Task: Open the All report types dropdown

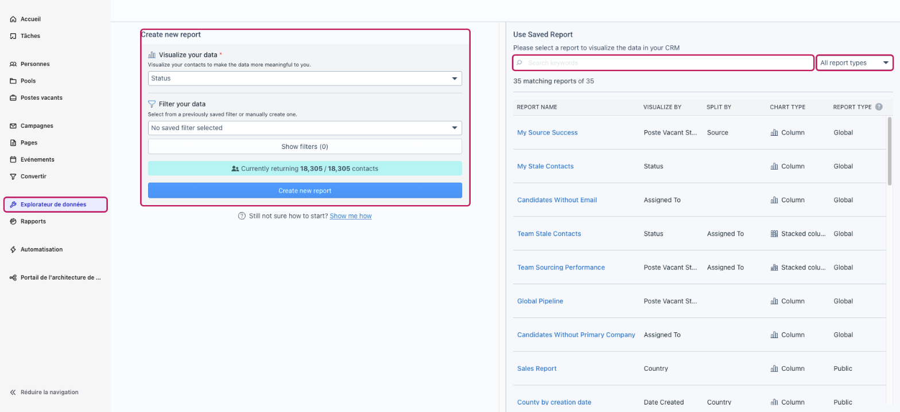Action: pyautogui.click(x=855, y=62)
